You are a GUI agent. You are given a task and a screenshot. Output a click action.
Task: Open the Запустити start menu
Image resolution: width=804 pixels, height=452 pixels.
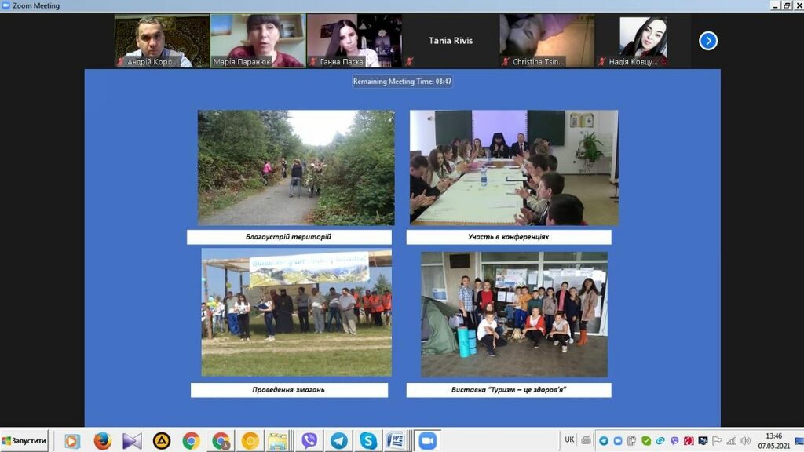tap(24, 441)
